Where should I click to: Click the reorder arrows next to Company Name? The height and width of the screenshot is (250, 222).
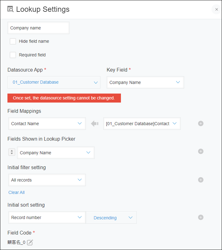click(x=11, y=152)
